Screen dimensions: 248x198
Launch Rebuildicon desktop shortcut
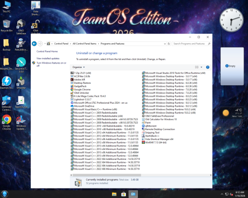tap(21, 45)
